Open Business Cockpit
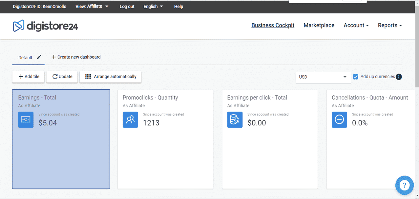The width and height of the screenshot is (419, 199). point(273,25)
